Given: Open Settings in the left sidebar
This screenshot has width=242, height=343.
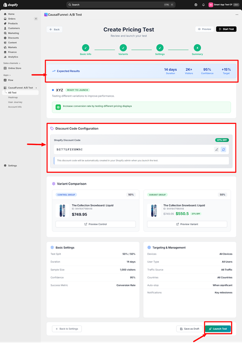Looking at the screenshot, I should coord(12,165).
